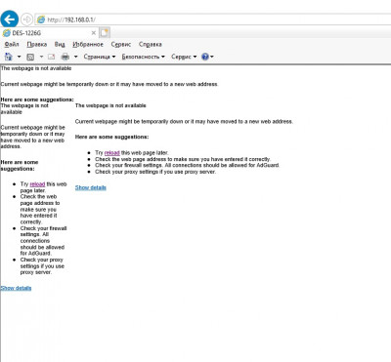
Task: Expand the Print options dropdown arrow
Action: 75,57
